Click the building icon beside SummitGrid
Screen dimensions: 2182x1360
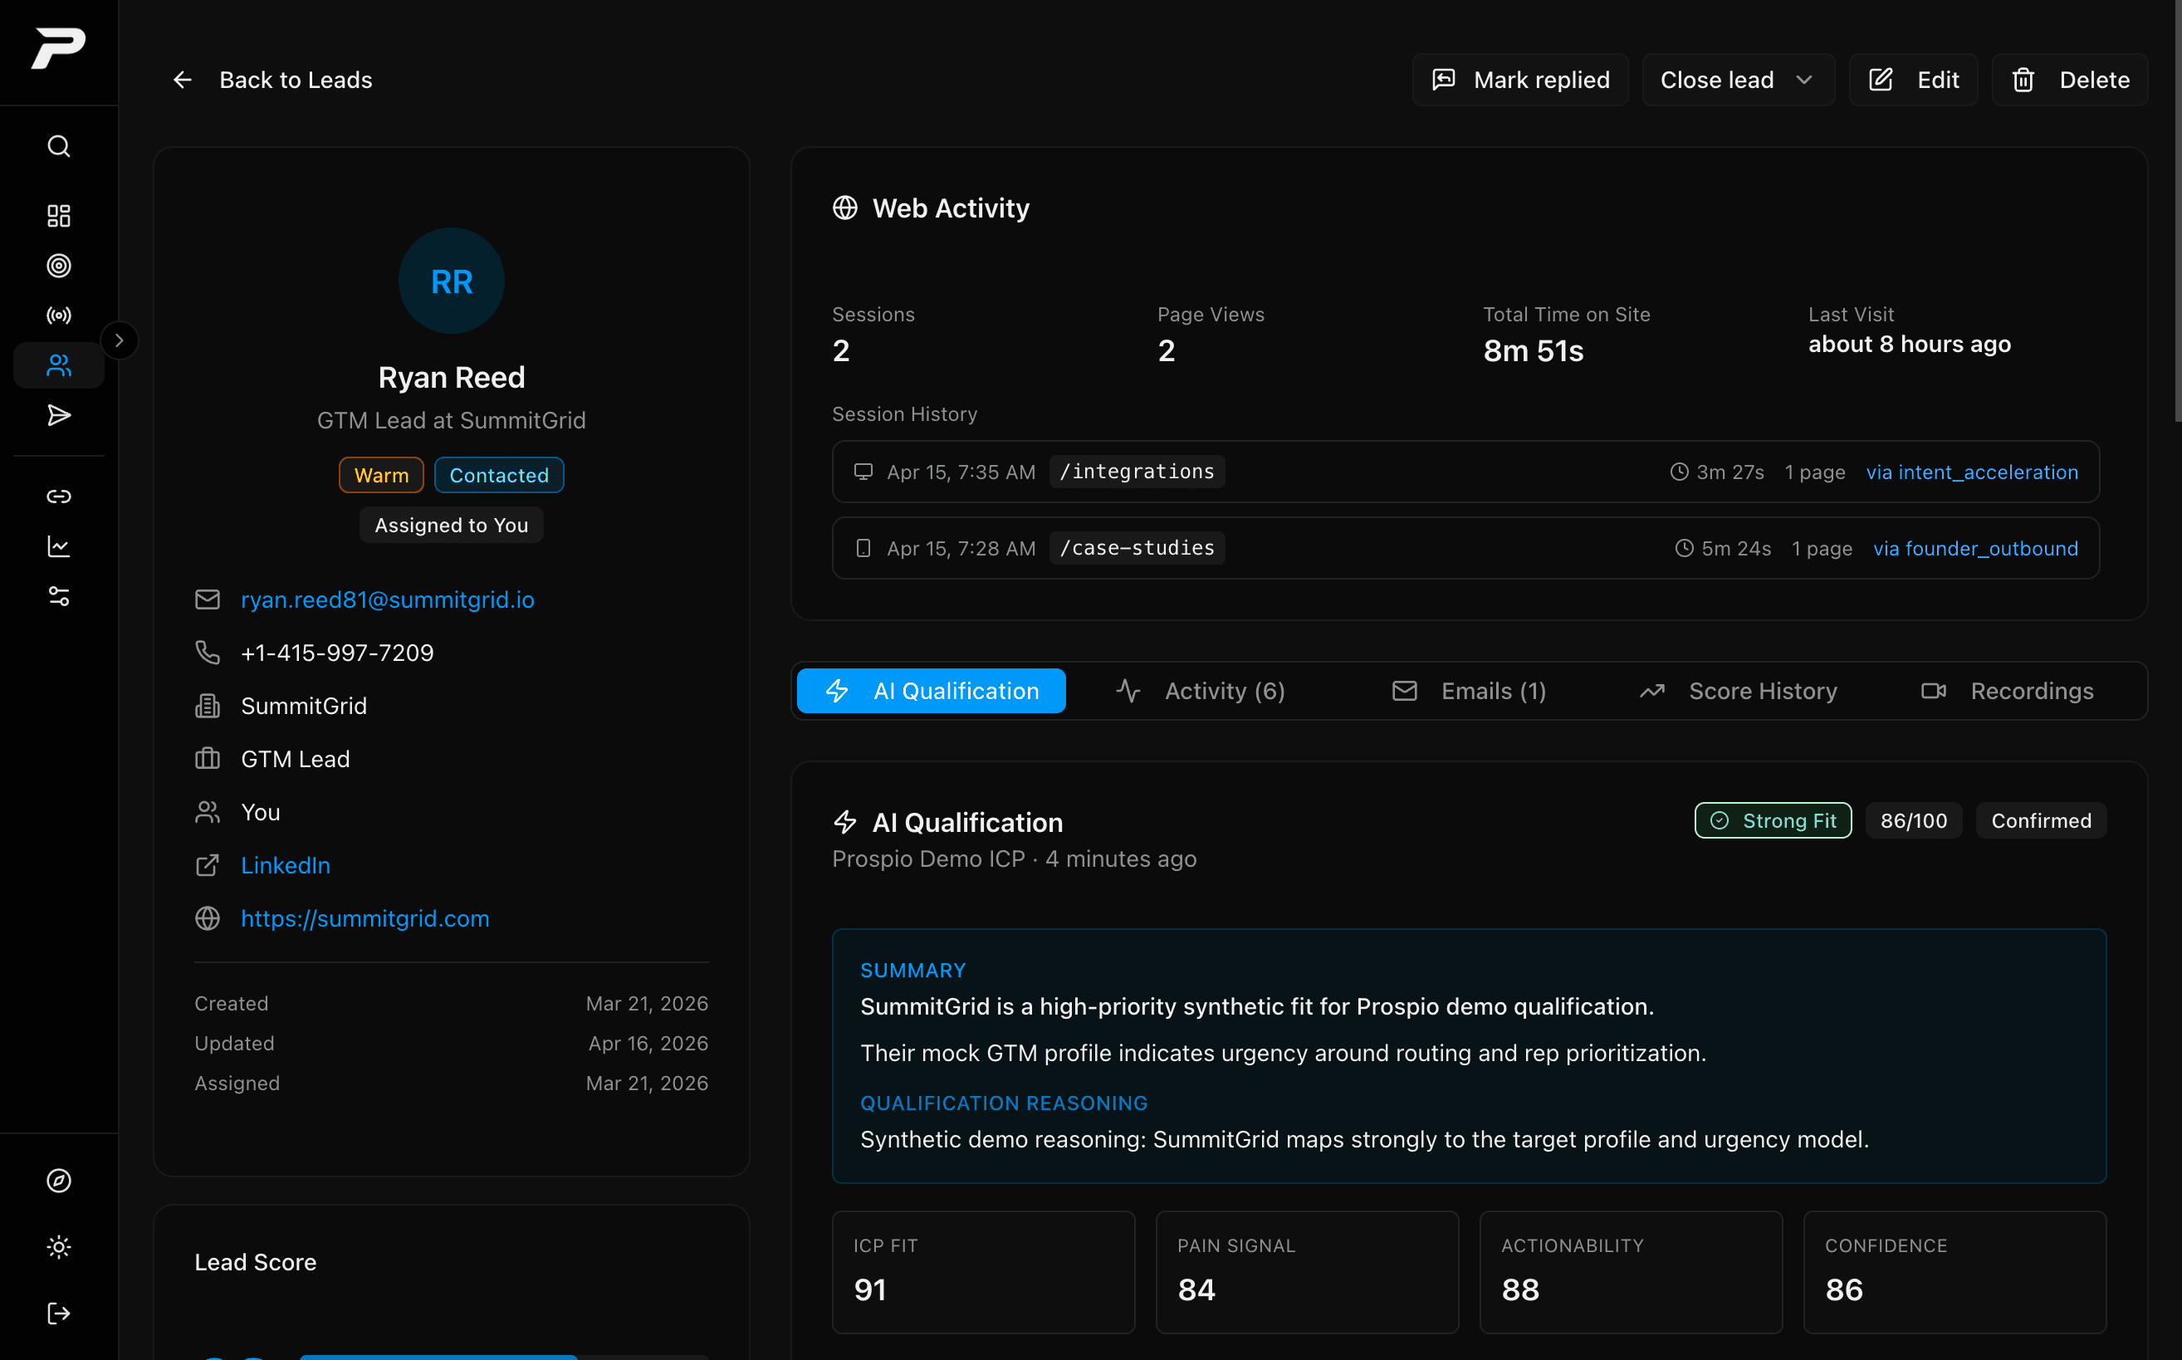click(x=208, y=705)
